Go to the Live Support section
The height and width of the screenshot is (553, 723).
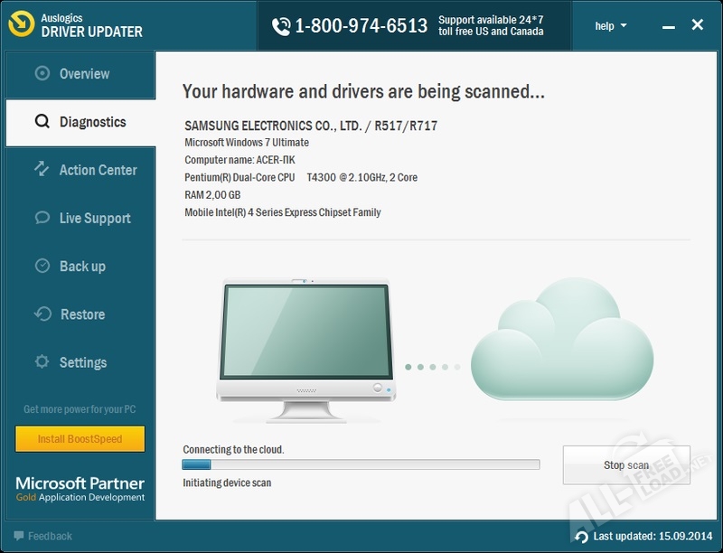pos(95,218)
